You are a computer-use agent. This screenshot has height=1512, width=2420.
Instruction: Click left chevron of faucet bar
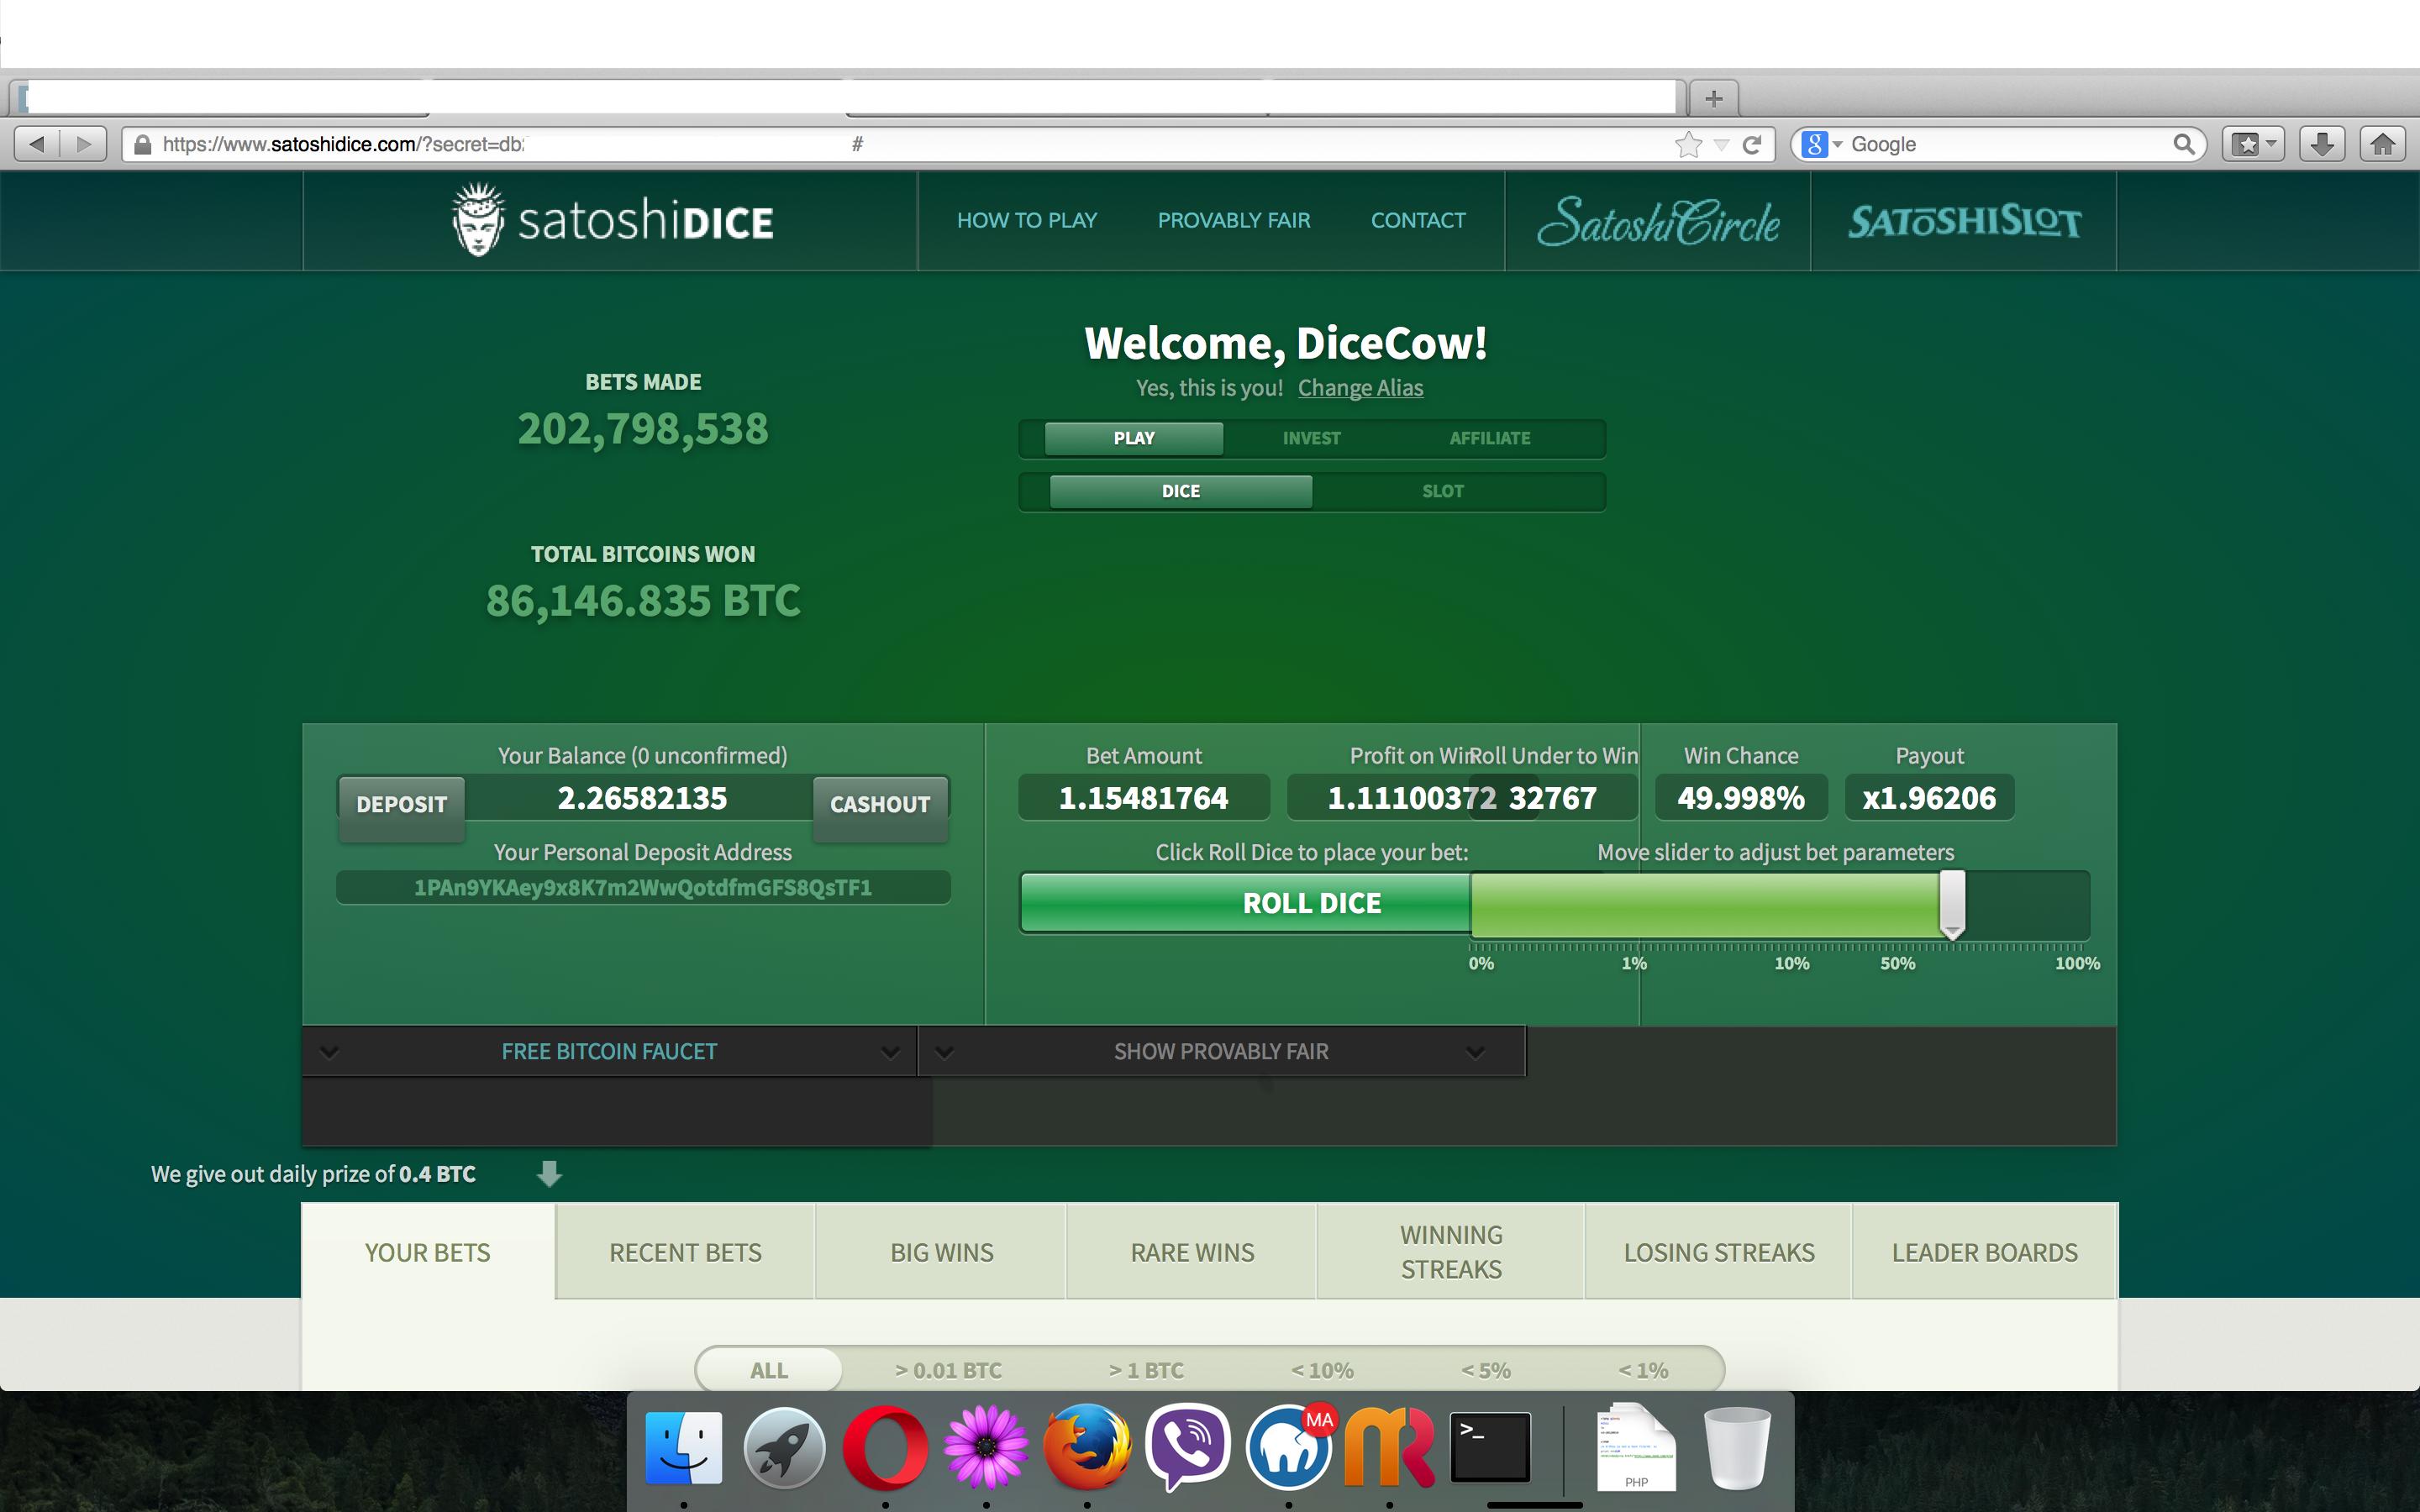click(329, 1052)
